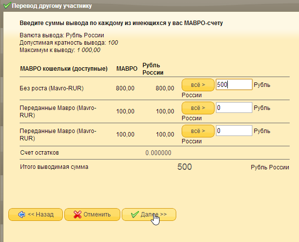Select the Без роста (Mavro-RUR) row label
Screen dimensions: 299x242
(x=52, y=88)
